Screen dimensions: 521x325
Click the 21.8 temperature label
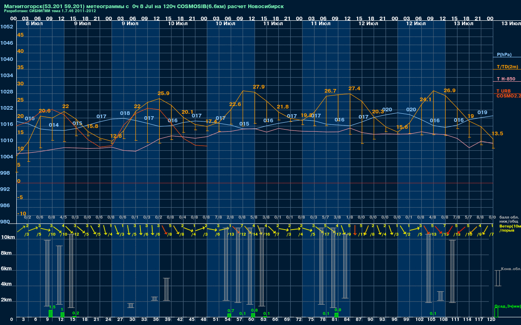click(283, 107)
